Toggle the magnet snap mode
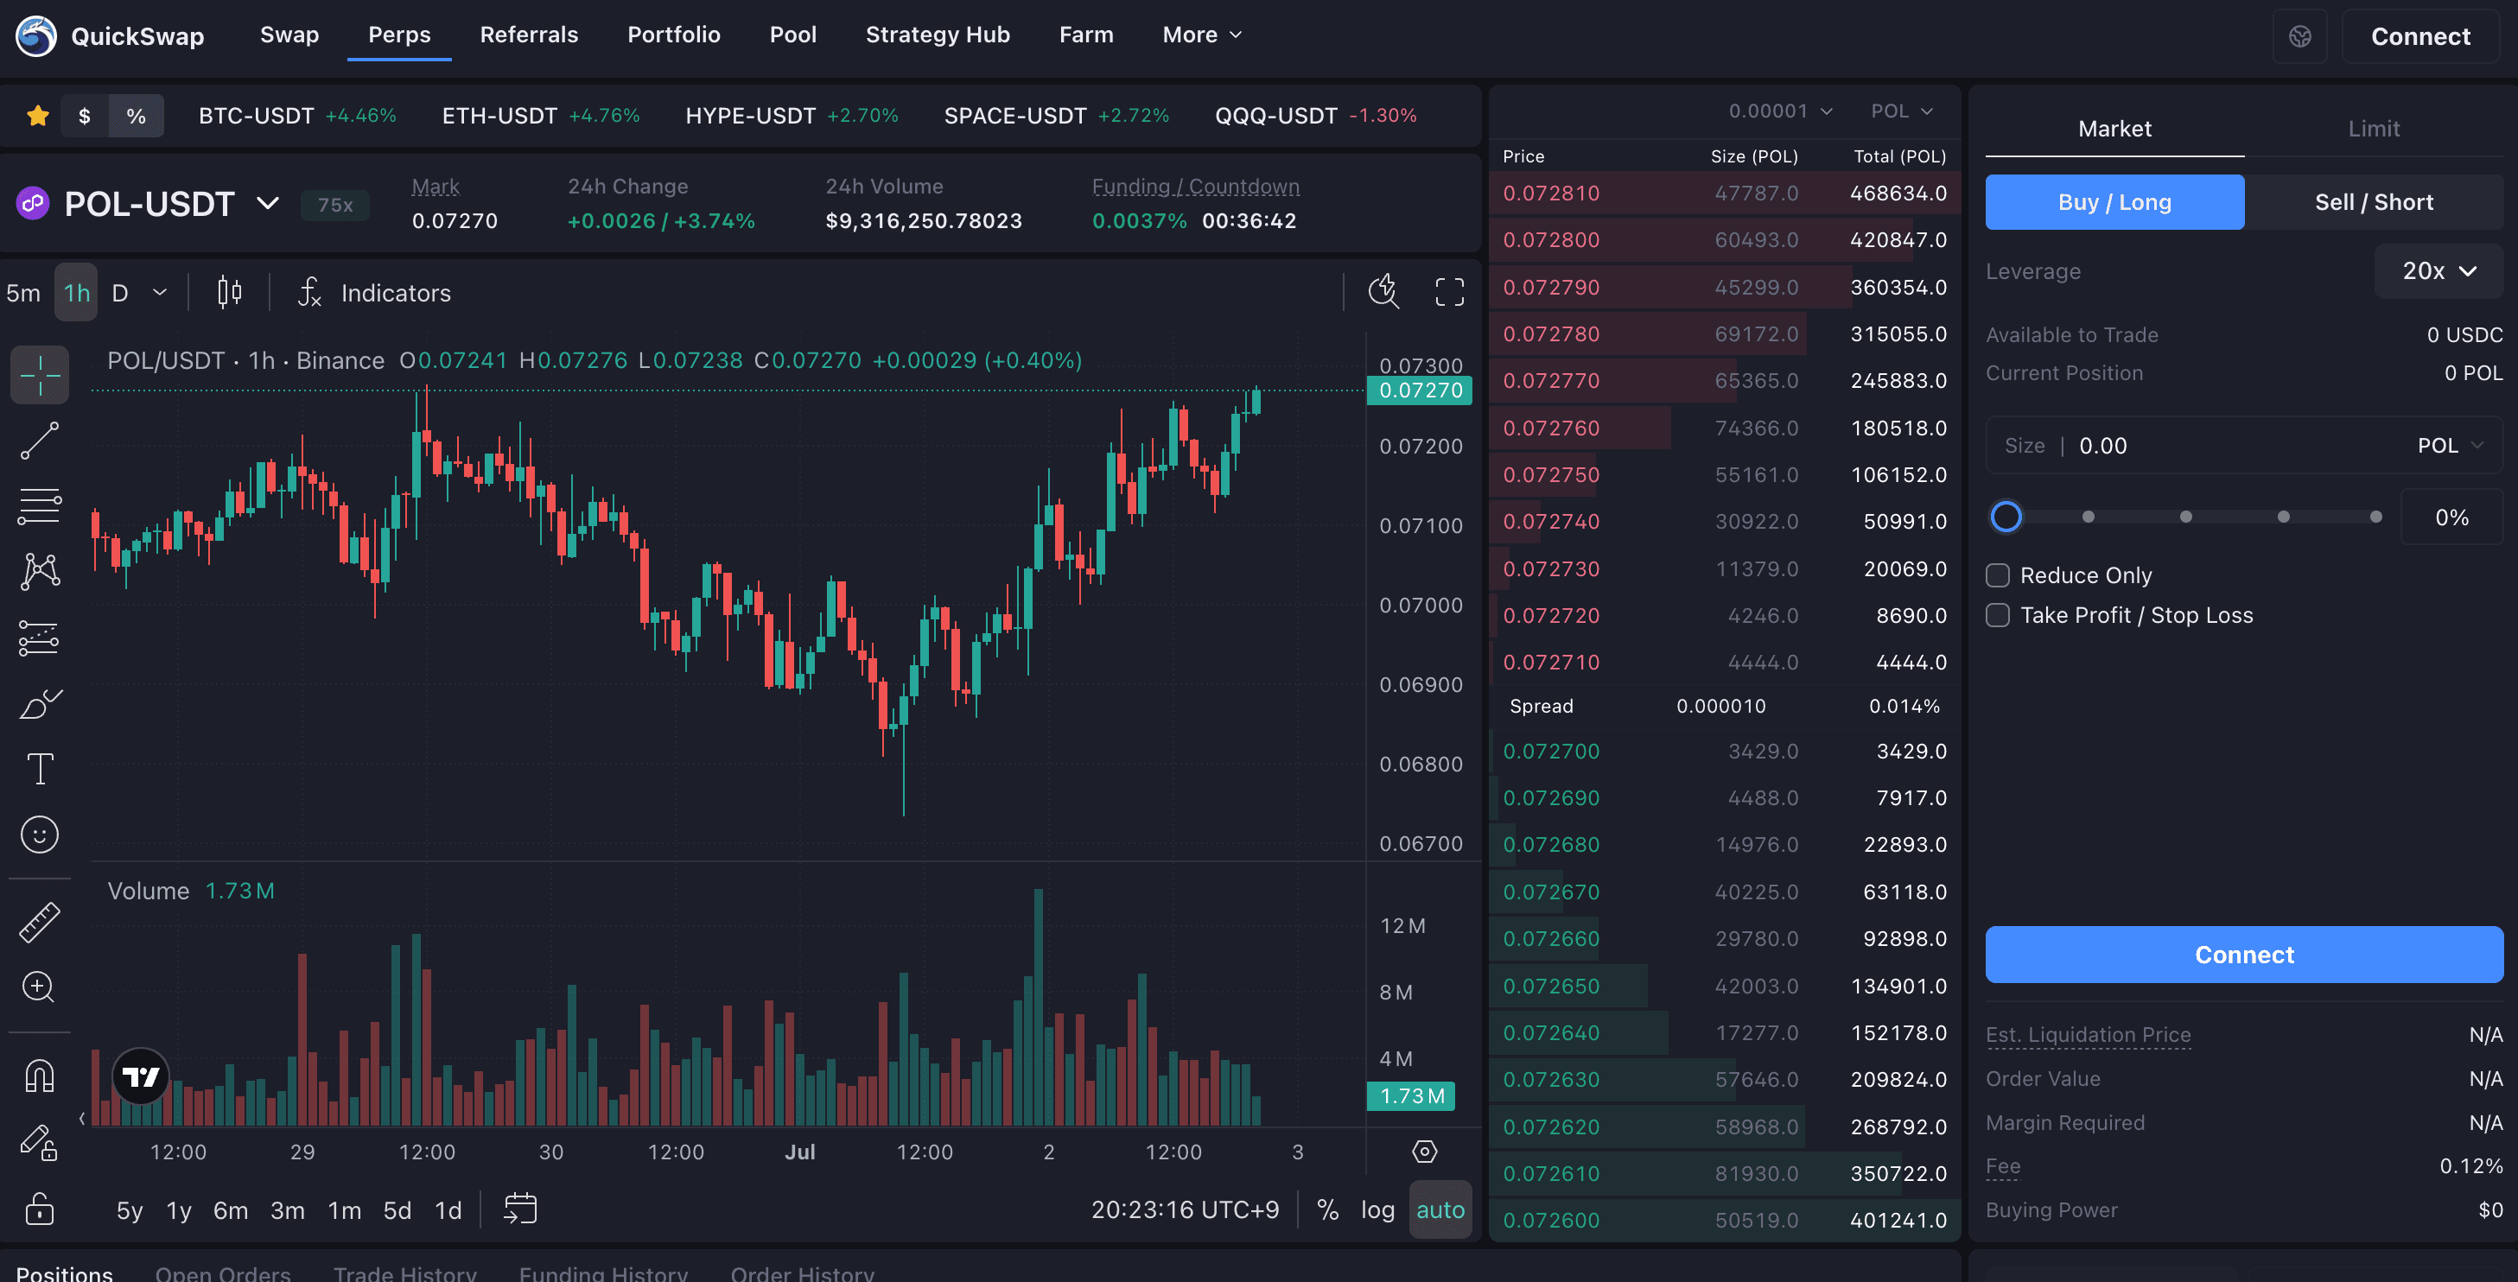Viewport: 2518px width, 1282px height. [x=40, y=1076]
